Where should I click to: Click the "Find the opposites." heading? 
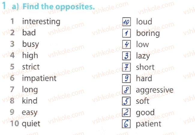(x=58, y=6)
